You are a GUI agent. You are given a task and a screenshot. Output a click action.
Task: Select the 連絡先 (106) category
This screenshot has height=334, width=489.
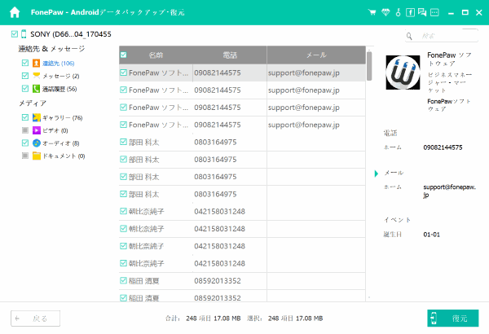(59, 64)
